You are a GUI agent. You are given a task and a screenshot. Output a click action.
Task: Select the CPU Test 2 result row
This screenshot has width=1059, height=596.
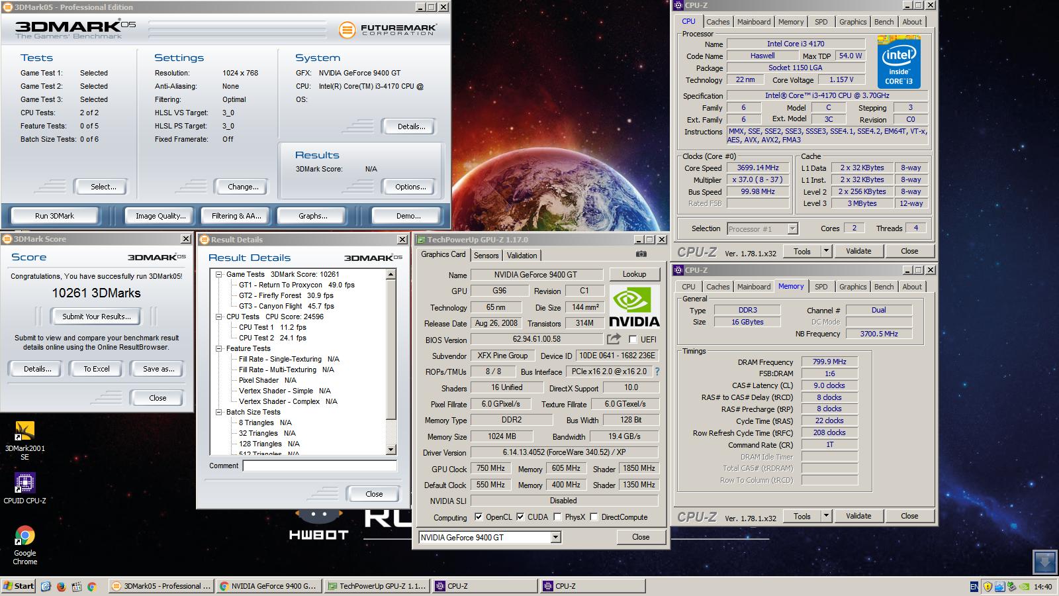click(x=273, y=338)
